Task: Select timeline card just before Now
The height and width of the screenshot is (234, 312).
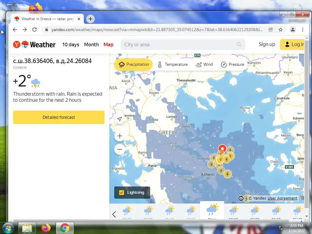Action: (x=191, y=211)
